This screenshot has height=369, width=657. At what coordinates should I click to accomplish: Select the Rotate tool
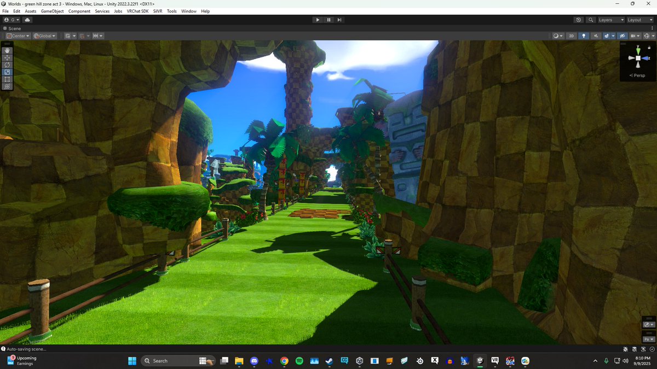pyautogui.click(x=7, y=65)
